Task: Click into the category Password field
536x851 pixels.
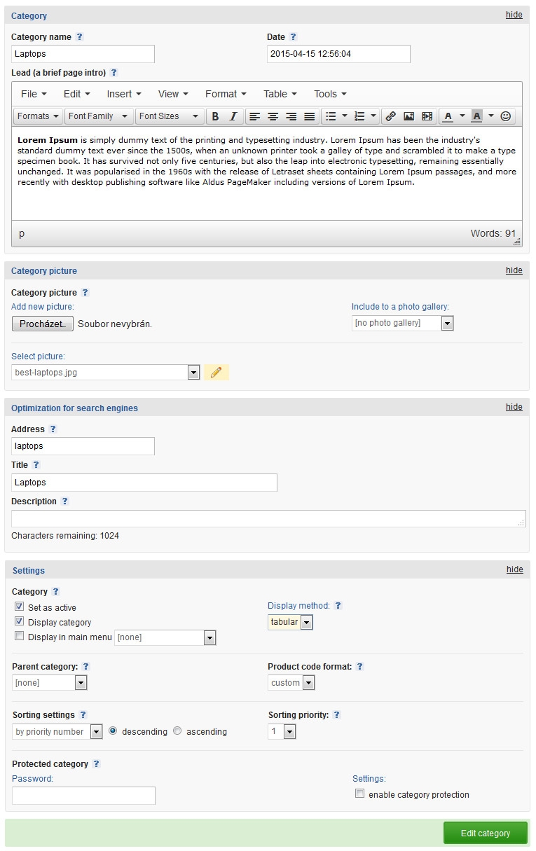Action: (83, 795)
